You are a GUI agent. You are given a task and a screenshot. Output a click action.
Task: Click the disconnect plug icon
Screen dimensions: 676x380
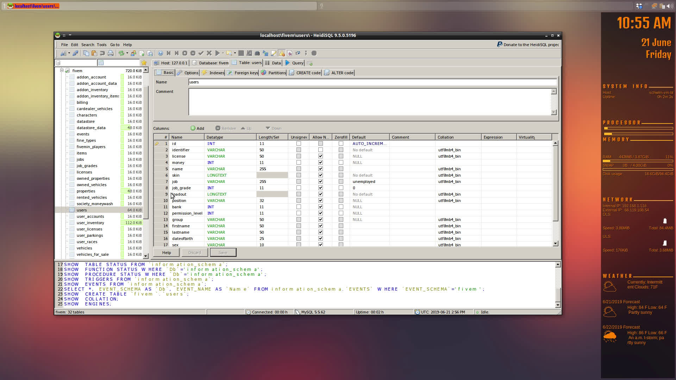[75, 53]
